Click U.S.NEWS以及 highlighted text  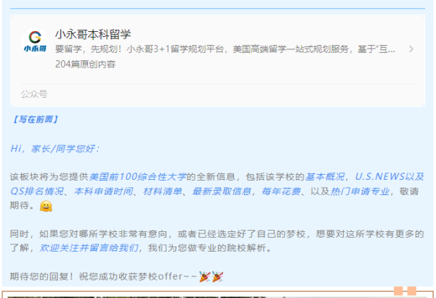[389, 176]
